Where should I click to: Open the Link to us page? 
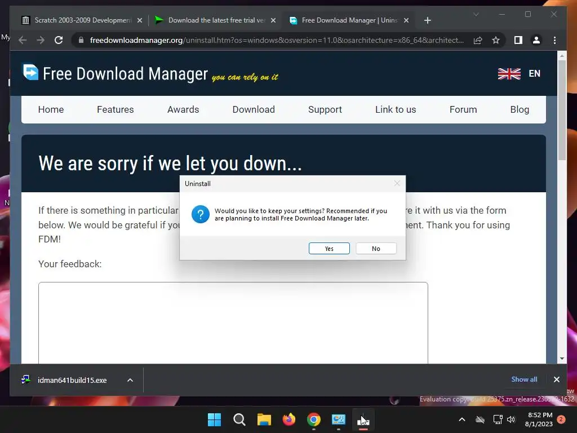pos(396,109)
